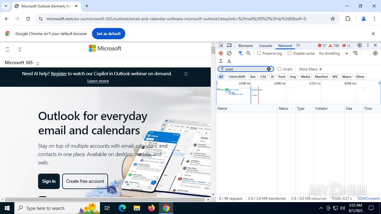Open Chrome tab search dropdown
Image resolution: width=381 pixels, height=214 pixels.
6,6
